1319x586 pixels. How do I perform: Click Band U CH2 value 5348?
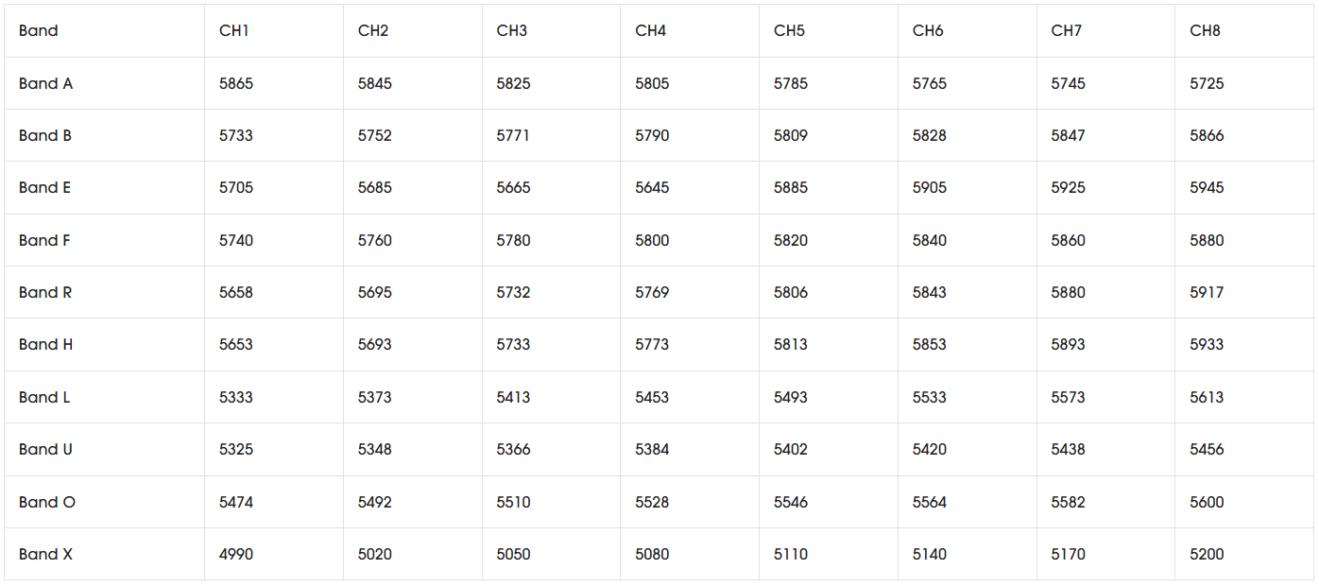(375, 449)
